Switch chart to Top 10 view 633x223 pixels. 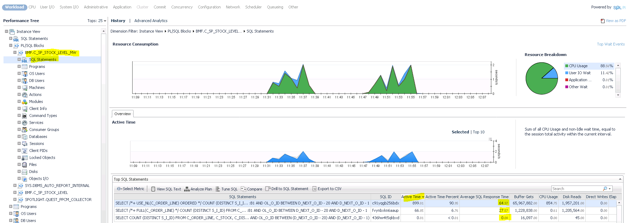pyautogui.click(x=479, y=132)
